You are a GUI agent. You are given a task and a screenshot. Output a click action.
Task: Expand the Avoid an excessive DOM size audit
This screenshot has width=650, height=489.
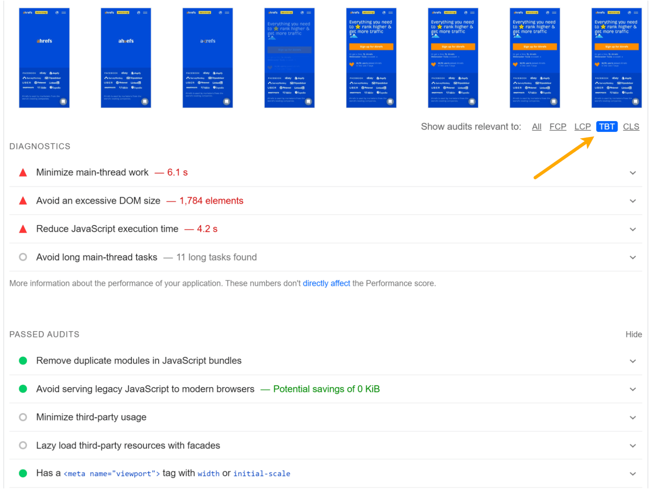click(632, 201)
